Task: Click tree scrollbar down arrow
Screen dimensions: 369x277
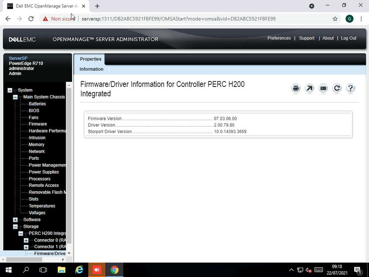Action: click(69, 253)
